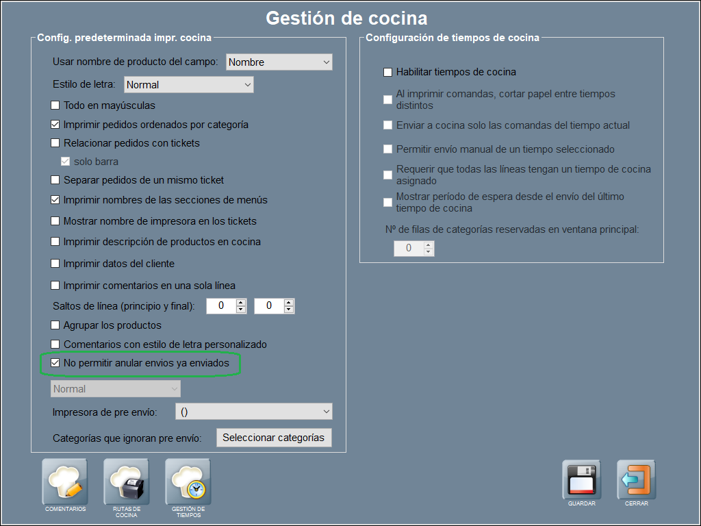The height and width of the screenshot is (526, 701).
Task: Check Habilitar tiempos de cocina
Action: [x=388, y=72]
